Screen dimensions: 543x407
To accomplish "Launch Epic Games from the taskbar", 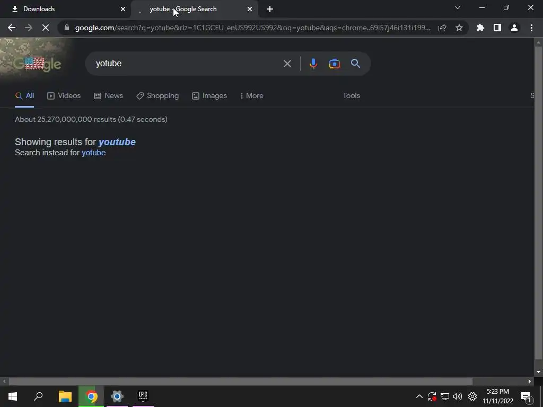I will tap(143, 396).
